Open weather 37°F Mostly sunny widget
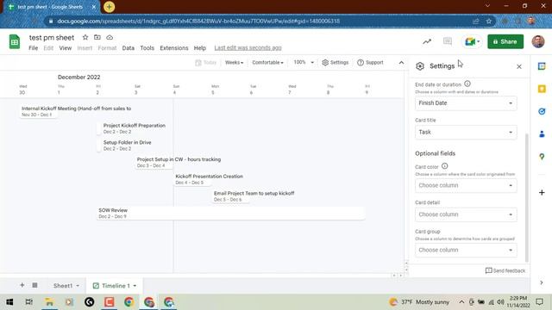552x310 pixels. point(419,302)
